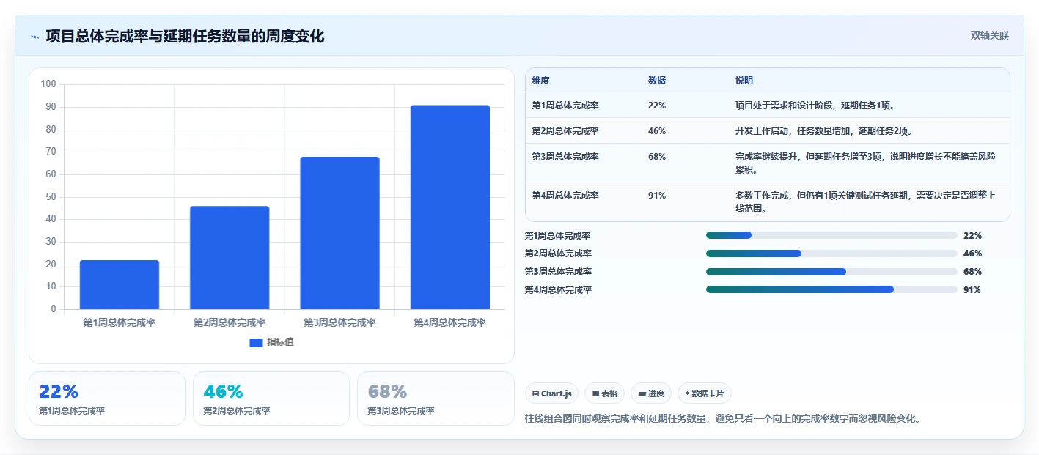Image resolution: width=1039 pixels, height=455 pixels.
Task: Click the 第1周总体完成率 progress bar
Action: [831, 235]
